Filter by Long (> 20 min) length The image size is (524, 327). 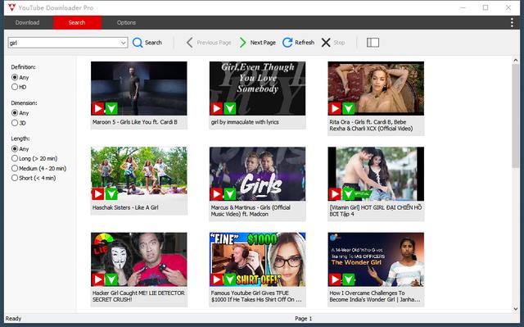pos(15,158)
